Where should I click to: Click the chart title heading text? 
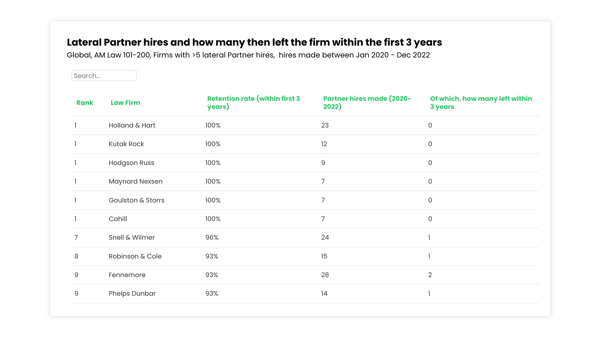pyautogui.click(x=254, y=42)
